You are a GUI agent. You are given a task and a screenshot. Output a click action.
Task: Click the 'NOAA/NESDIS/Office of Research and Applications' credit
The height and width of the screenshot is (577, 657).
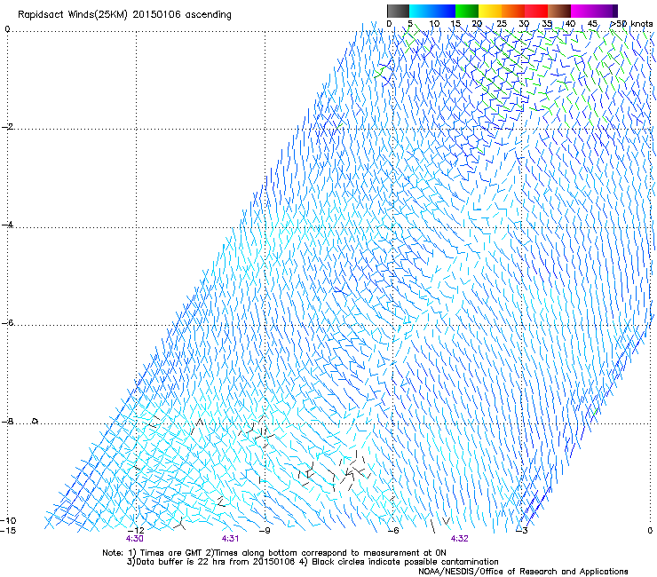[523, 572]
